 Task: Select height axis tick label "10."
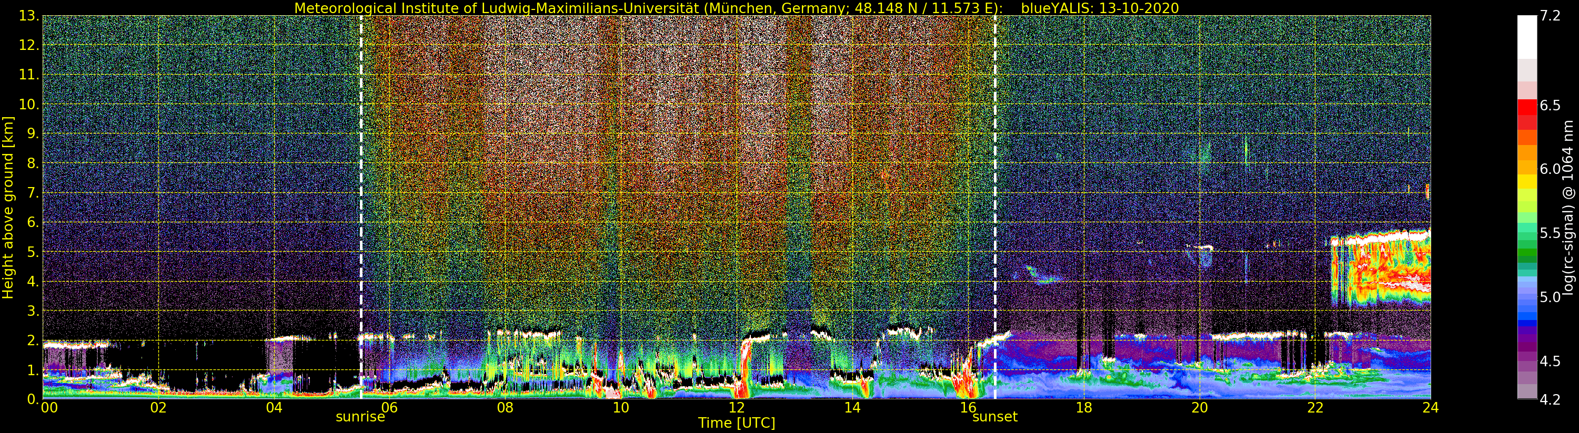(x=29, y=104)
